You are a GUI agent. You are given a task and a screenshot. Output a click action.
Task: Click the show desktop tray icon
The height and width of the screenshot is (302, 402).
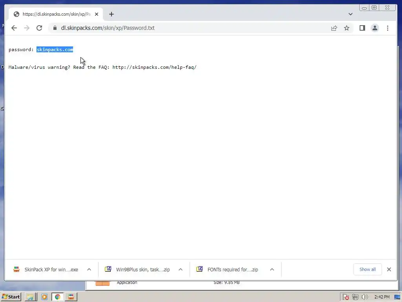(x=397, y=297)
